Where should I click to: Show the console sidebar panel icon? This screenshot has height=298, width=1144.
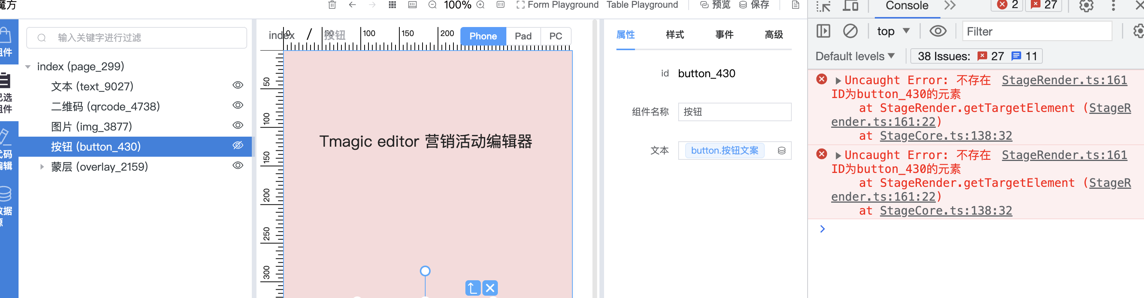pos(823,31)
